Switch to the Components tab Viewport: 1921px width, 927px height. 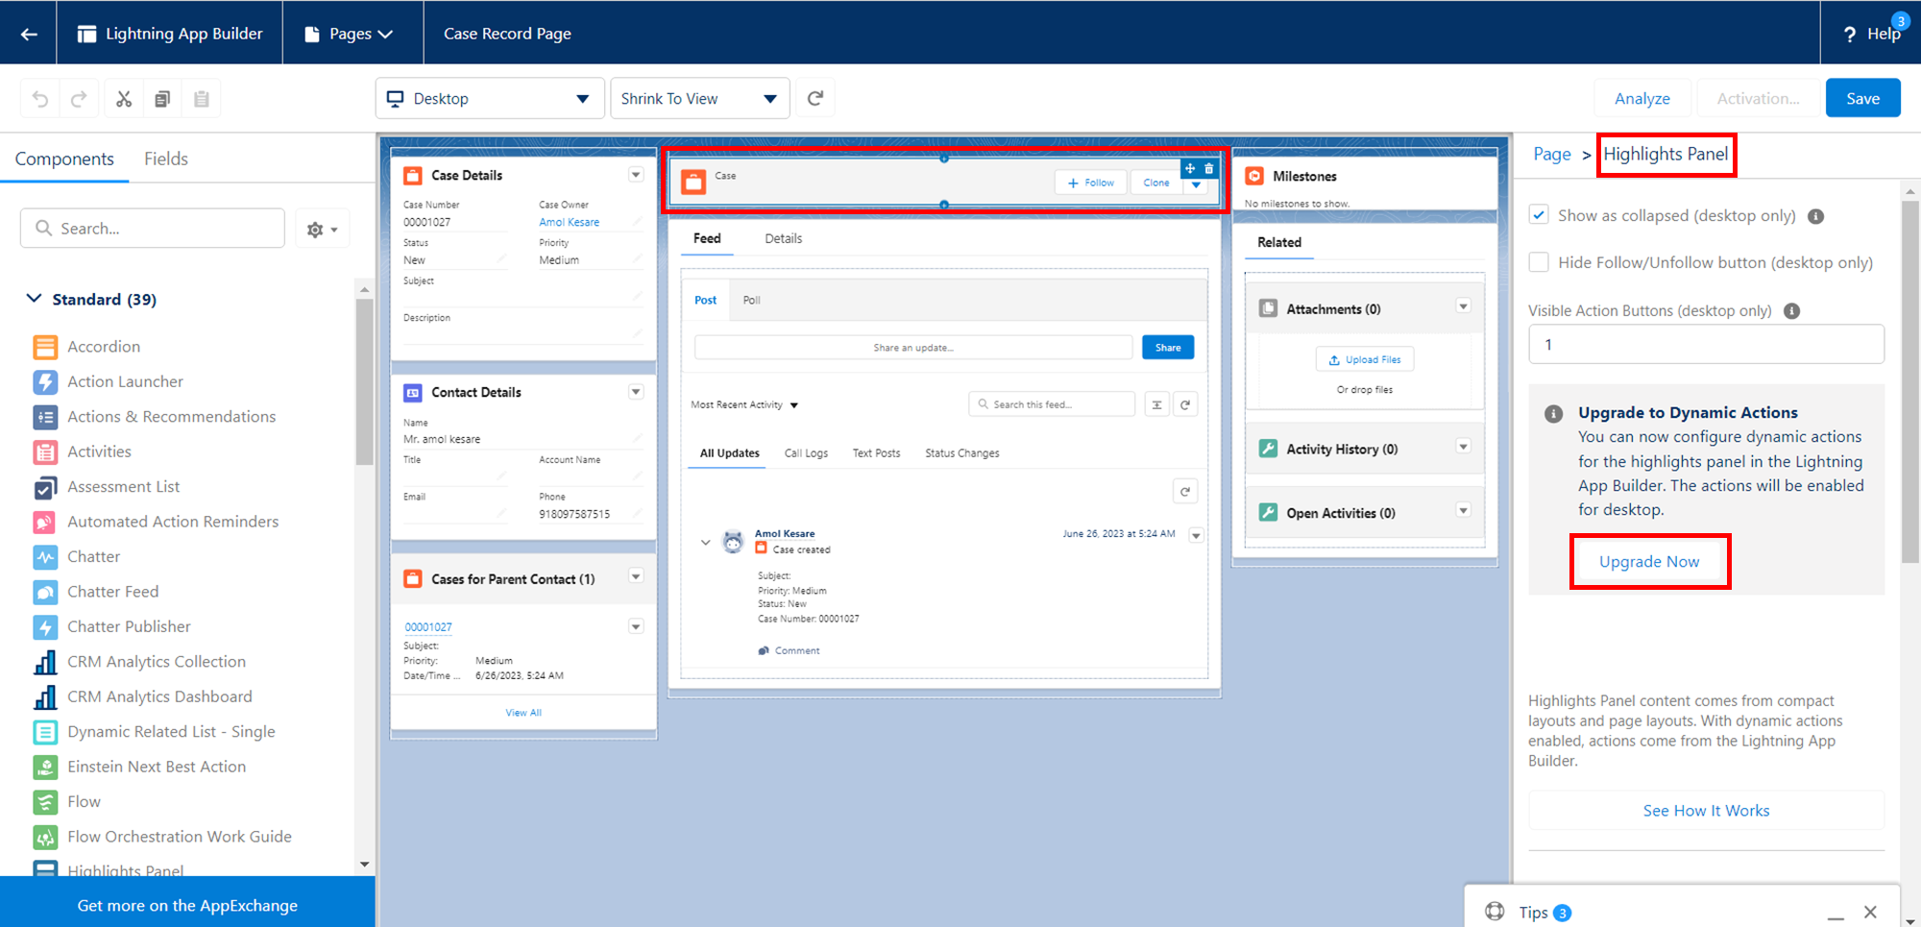64,159
